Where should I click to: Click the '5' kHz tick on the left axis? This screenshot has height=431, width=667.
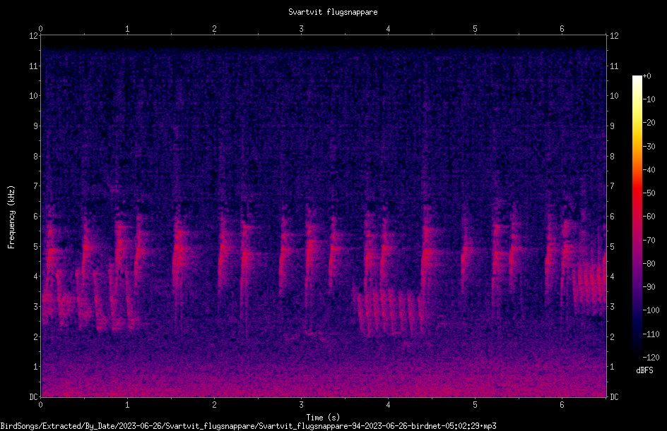click(x=36, y=246)
